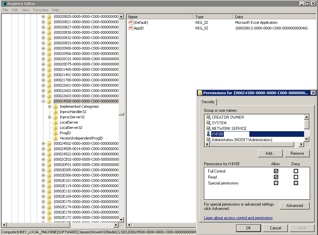Expand the InprocServer32 key
This screenshot has height=235, width=318.
(x=50, y=117)
